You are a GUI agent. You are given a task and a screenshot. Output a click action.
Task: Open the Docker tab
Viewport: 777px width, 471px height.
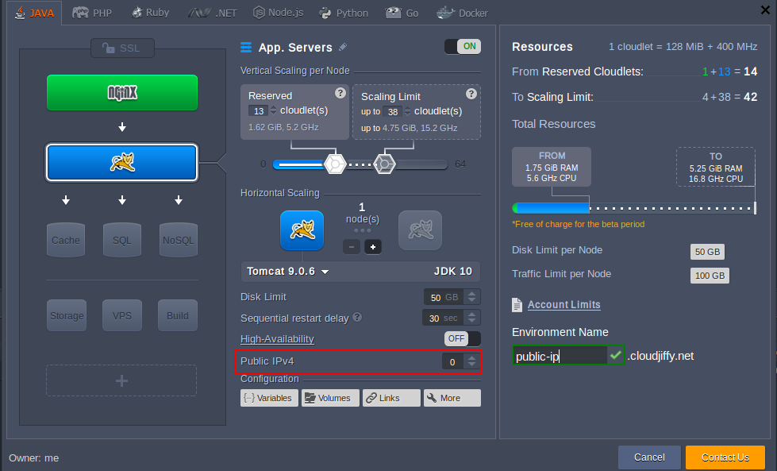[462, 13]
